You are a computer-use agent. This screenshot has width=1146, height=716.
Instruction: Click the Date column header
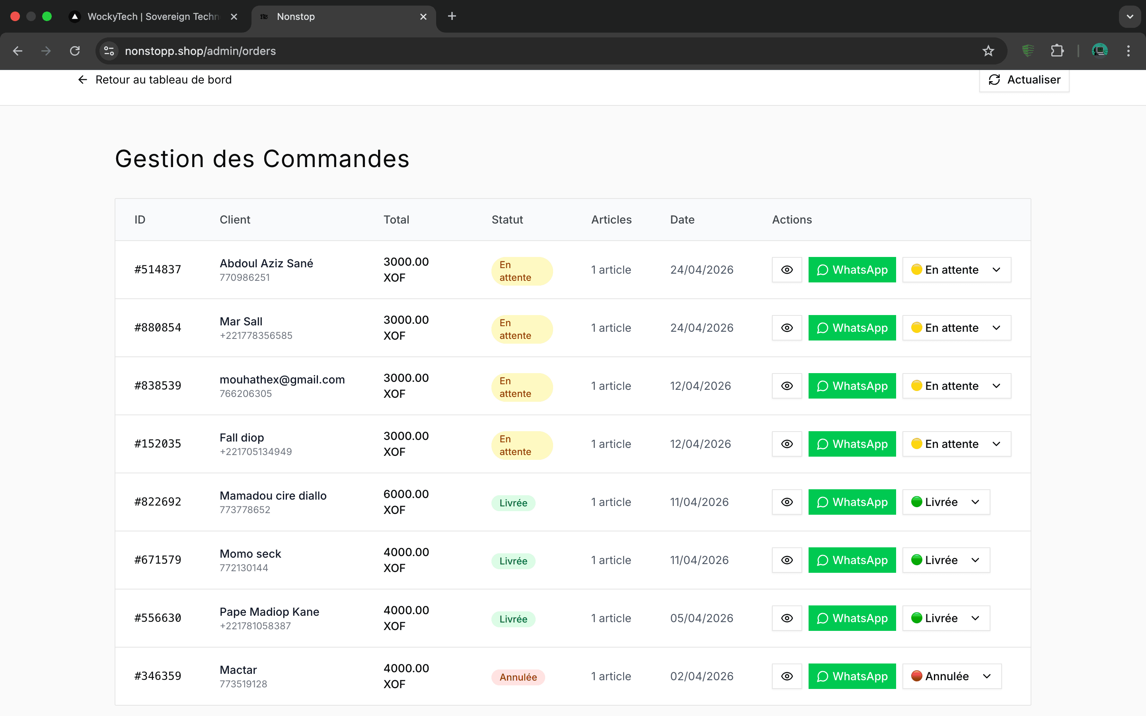[x=682, y=220]
